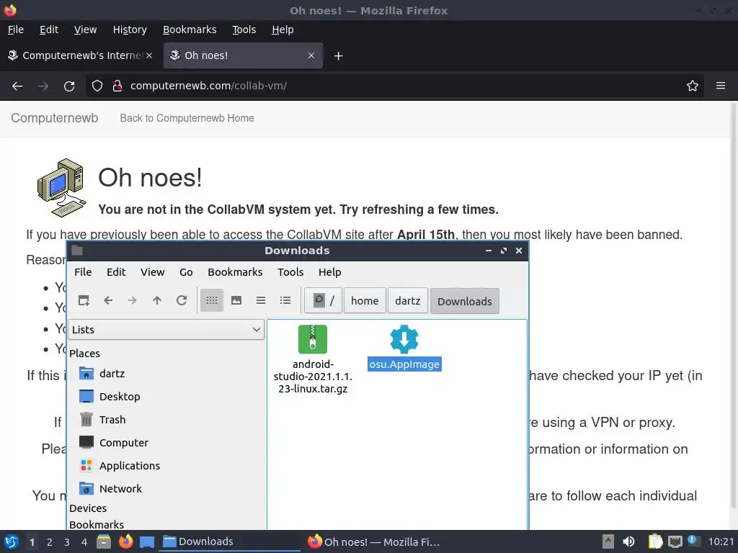Open a new Firefox tab
The height and width of the screenshot is (553, 738).
pyautogui.click(x=338, y=56)
